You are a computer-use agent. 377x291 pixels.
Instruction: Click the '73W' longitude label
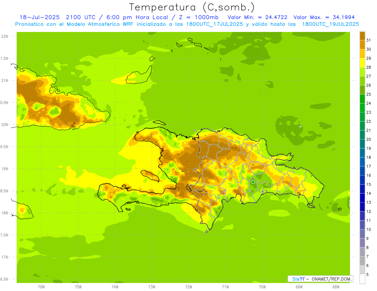152,287
